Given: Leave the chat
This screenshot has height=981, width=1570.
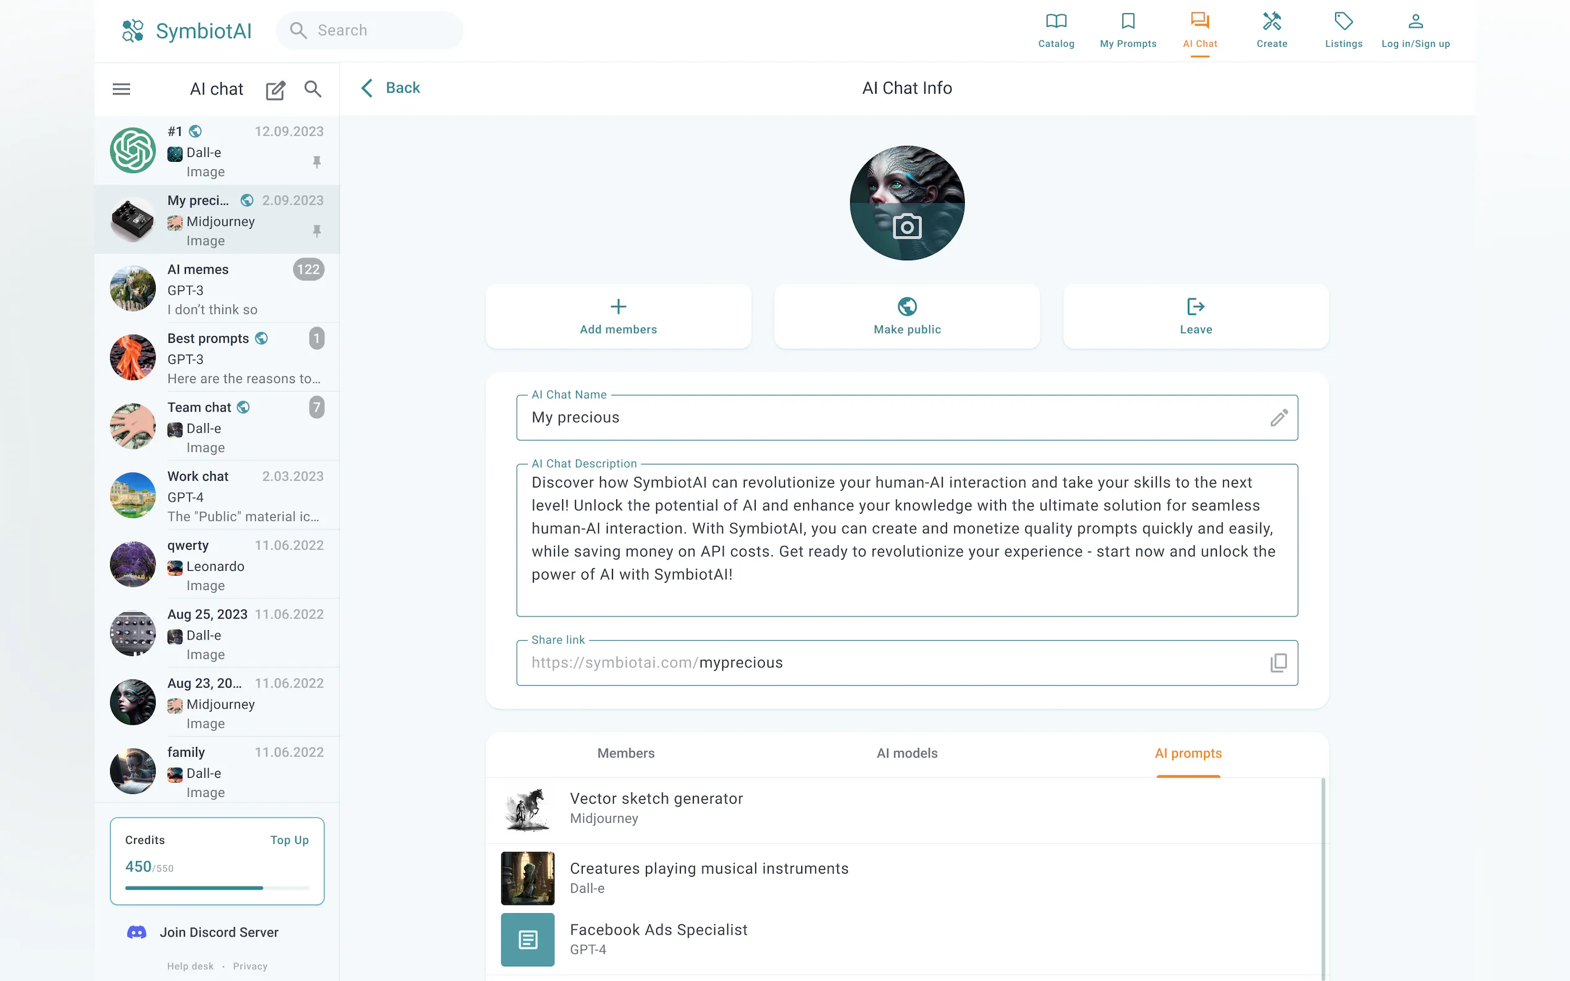Looking at the screenshot, I should point(1195,316).
